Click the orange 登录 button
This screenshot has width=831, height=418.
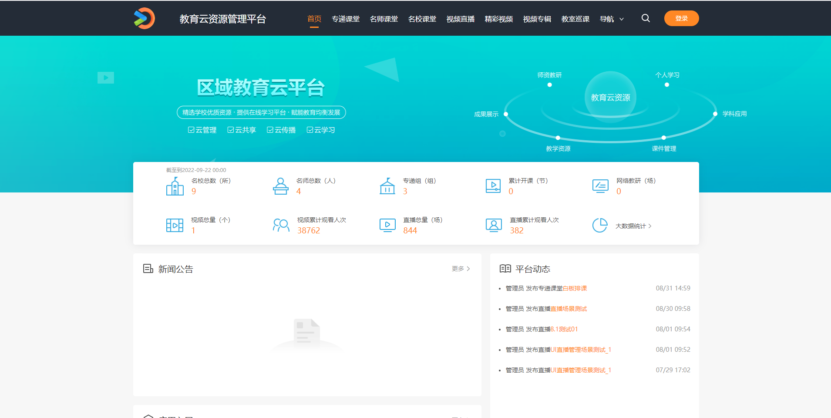681,18
